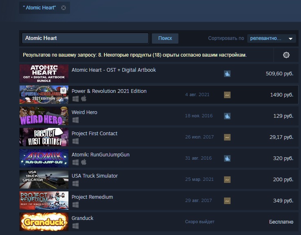Open USA Truck Simulator thumbnail
The width and height of the screenshot is (301, 235).
[x=44, y=179]
